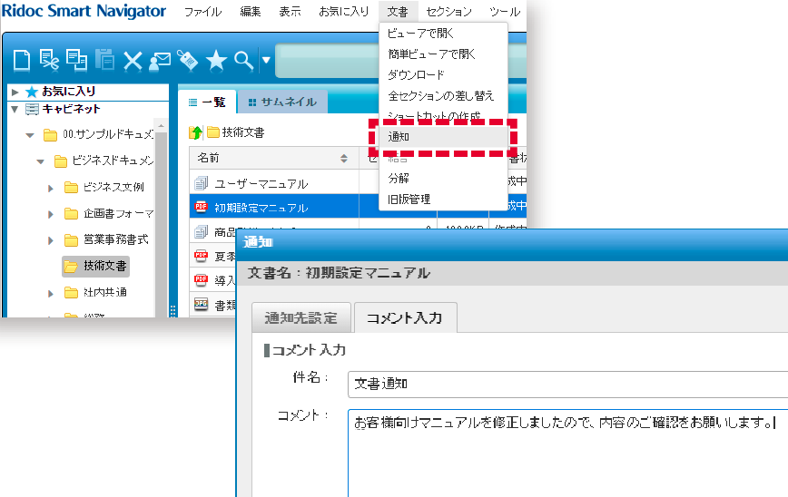
Task: Click the new document toolbar icon
Action: tap(21, 61)
